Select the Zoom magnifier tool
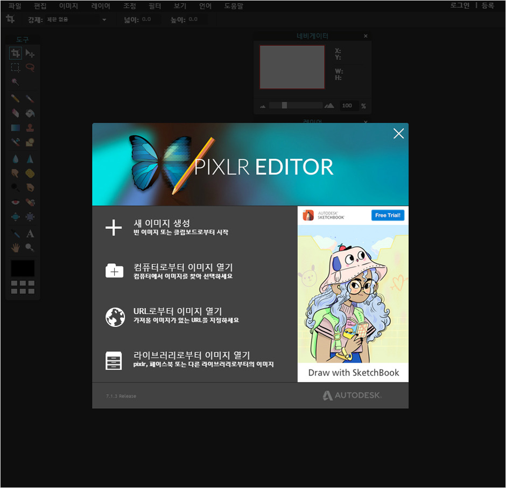Viewport: 506px width, 488px height. [x=30, y=248]
